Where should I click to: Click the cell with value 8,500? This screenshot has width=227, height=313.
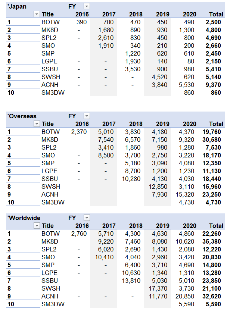[106, 155]
